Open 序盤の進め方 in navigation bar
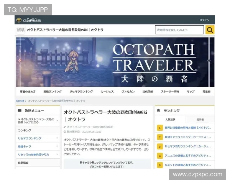This screenshot has height=184, width=230. tap(28, 92)
